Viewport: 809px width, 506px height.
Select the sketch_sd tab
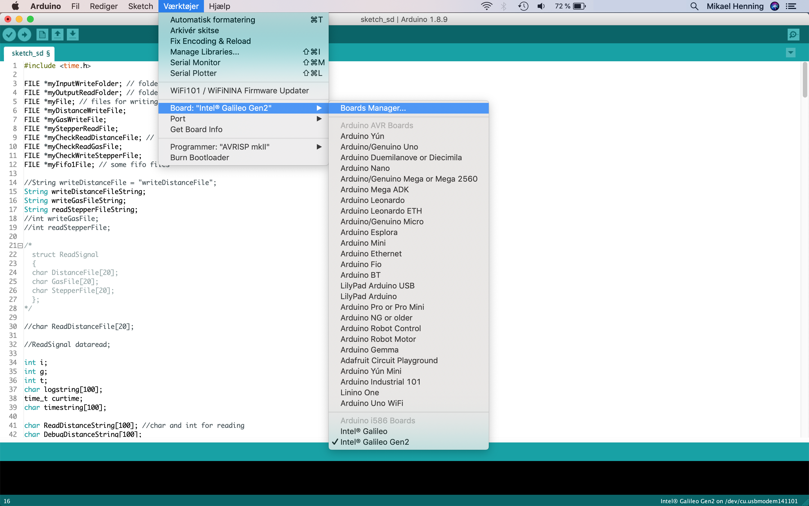pos(30,53)
